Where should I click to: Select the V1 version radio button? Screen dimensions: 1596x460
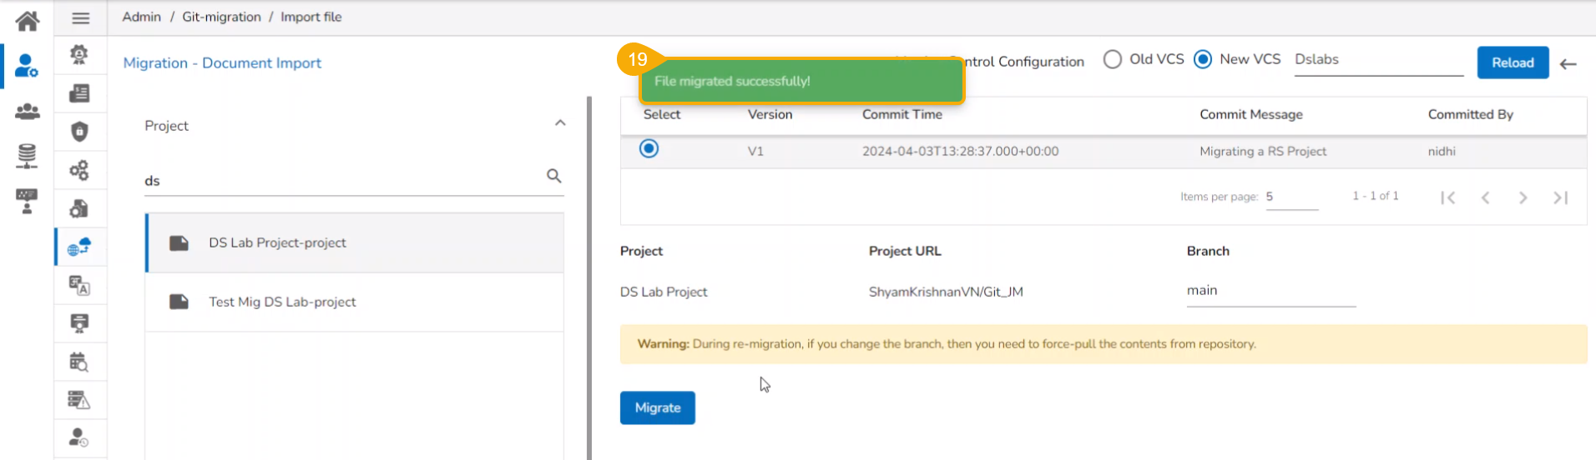[649, 148]
